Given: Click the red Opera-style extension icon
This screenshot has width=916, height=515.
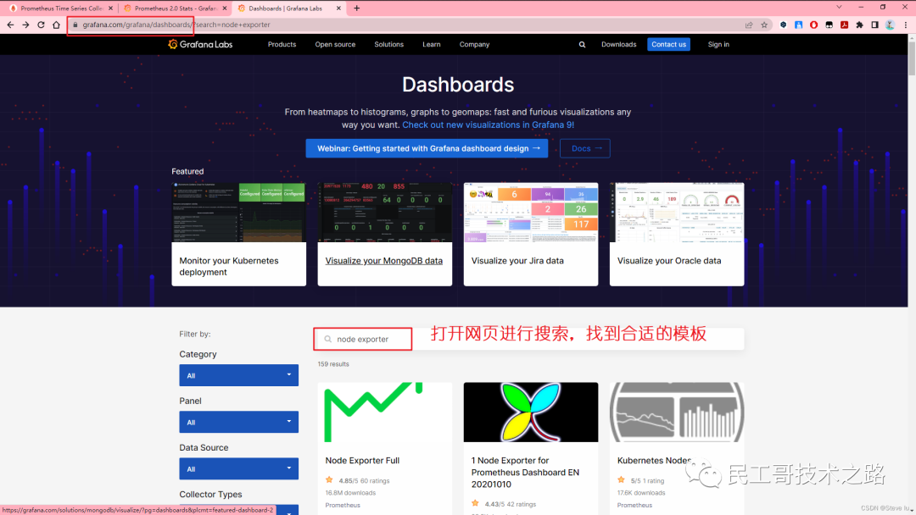Looking at the screenshot, I should coord(813,25).
